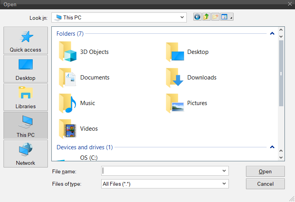Viewport: 295px width, 202px height.
Task: Open the Files of type dropdown
Action: pos(224,184)
